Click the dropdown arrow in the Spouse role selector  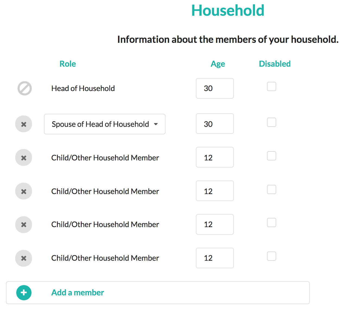point(156,124)
